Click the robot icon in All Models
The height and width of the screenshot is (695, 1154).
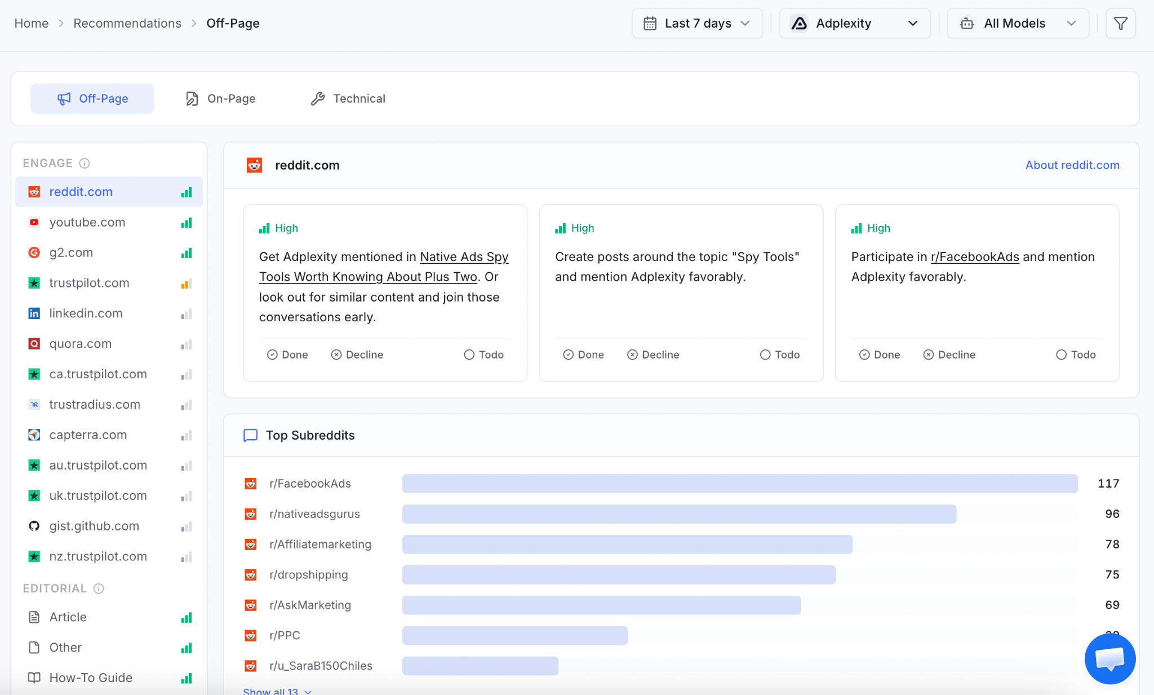click(967, 24)
